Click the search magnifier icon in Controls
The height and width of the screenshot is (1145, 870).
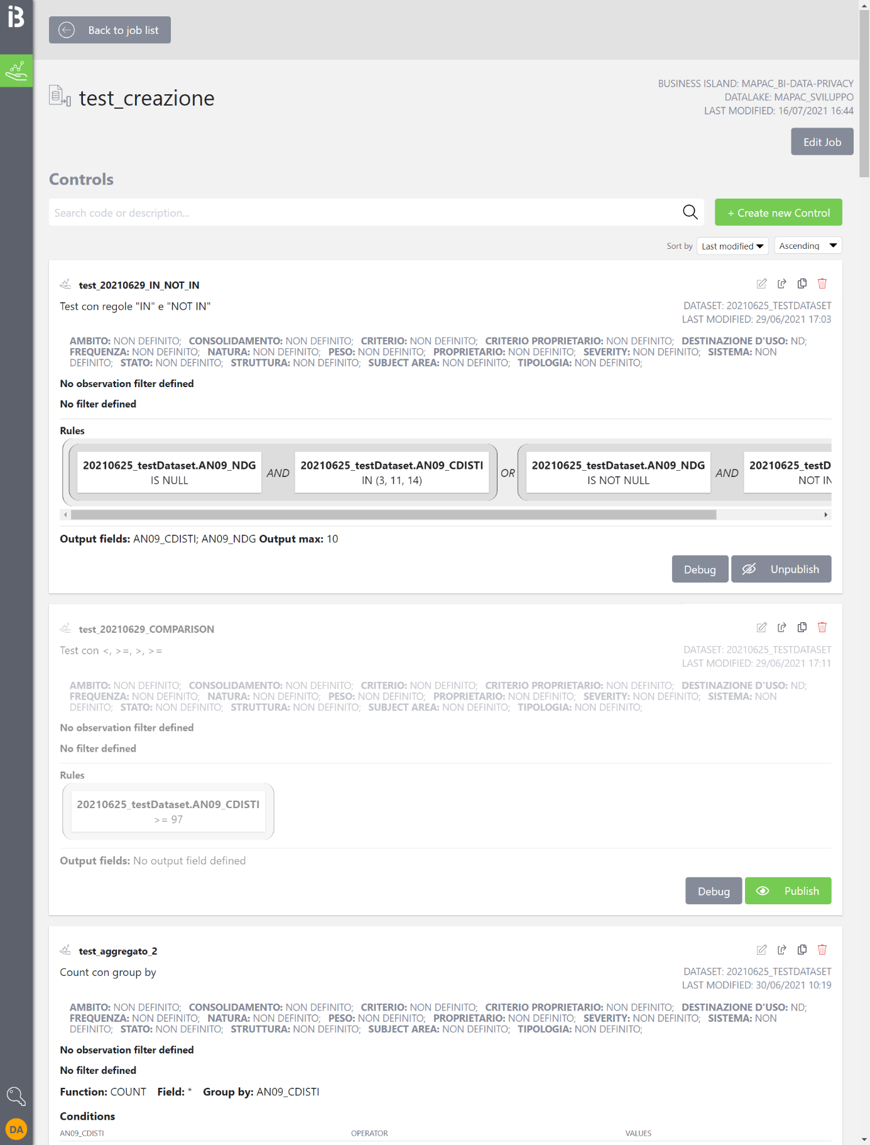click(x=690, y=212)
